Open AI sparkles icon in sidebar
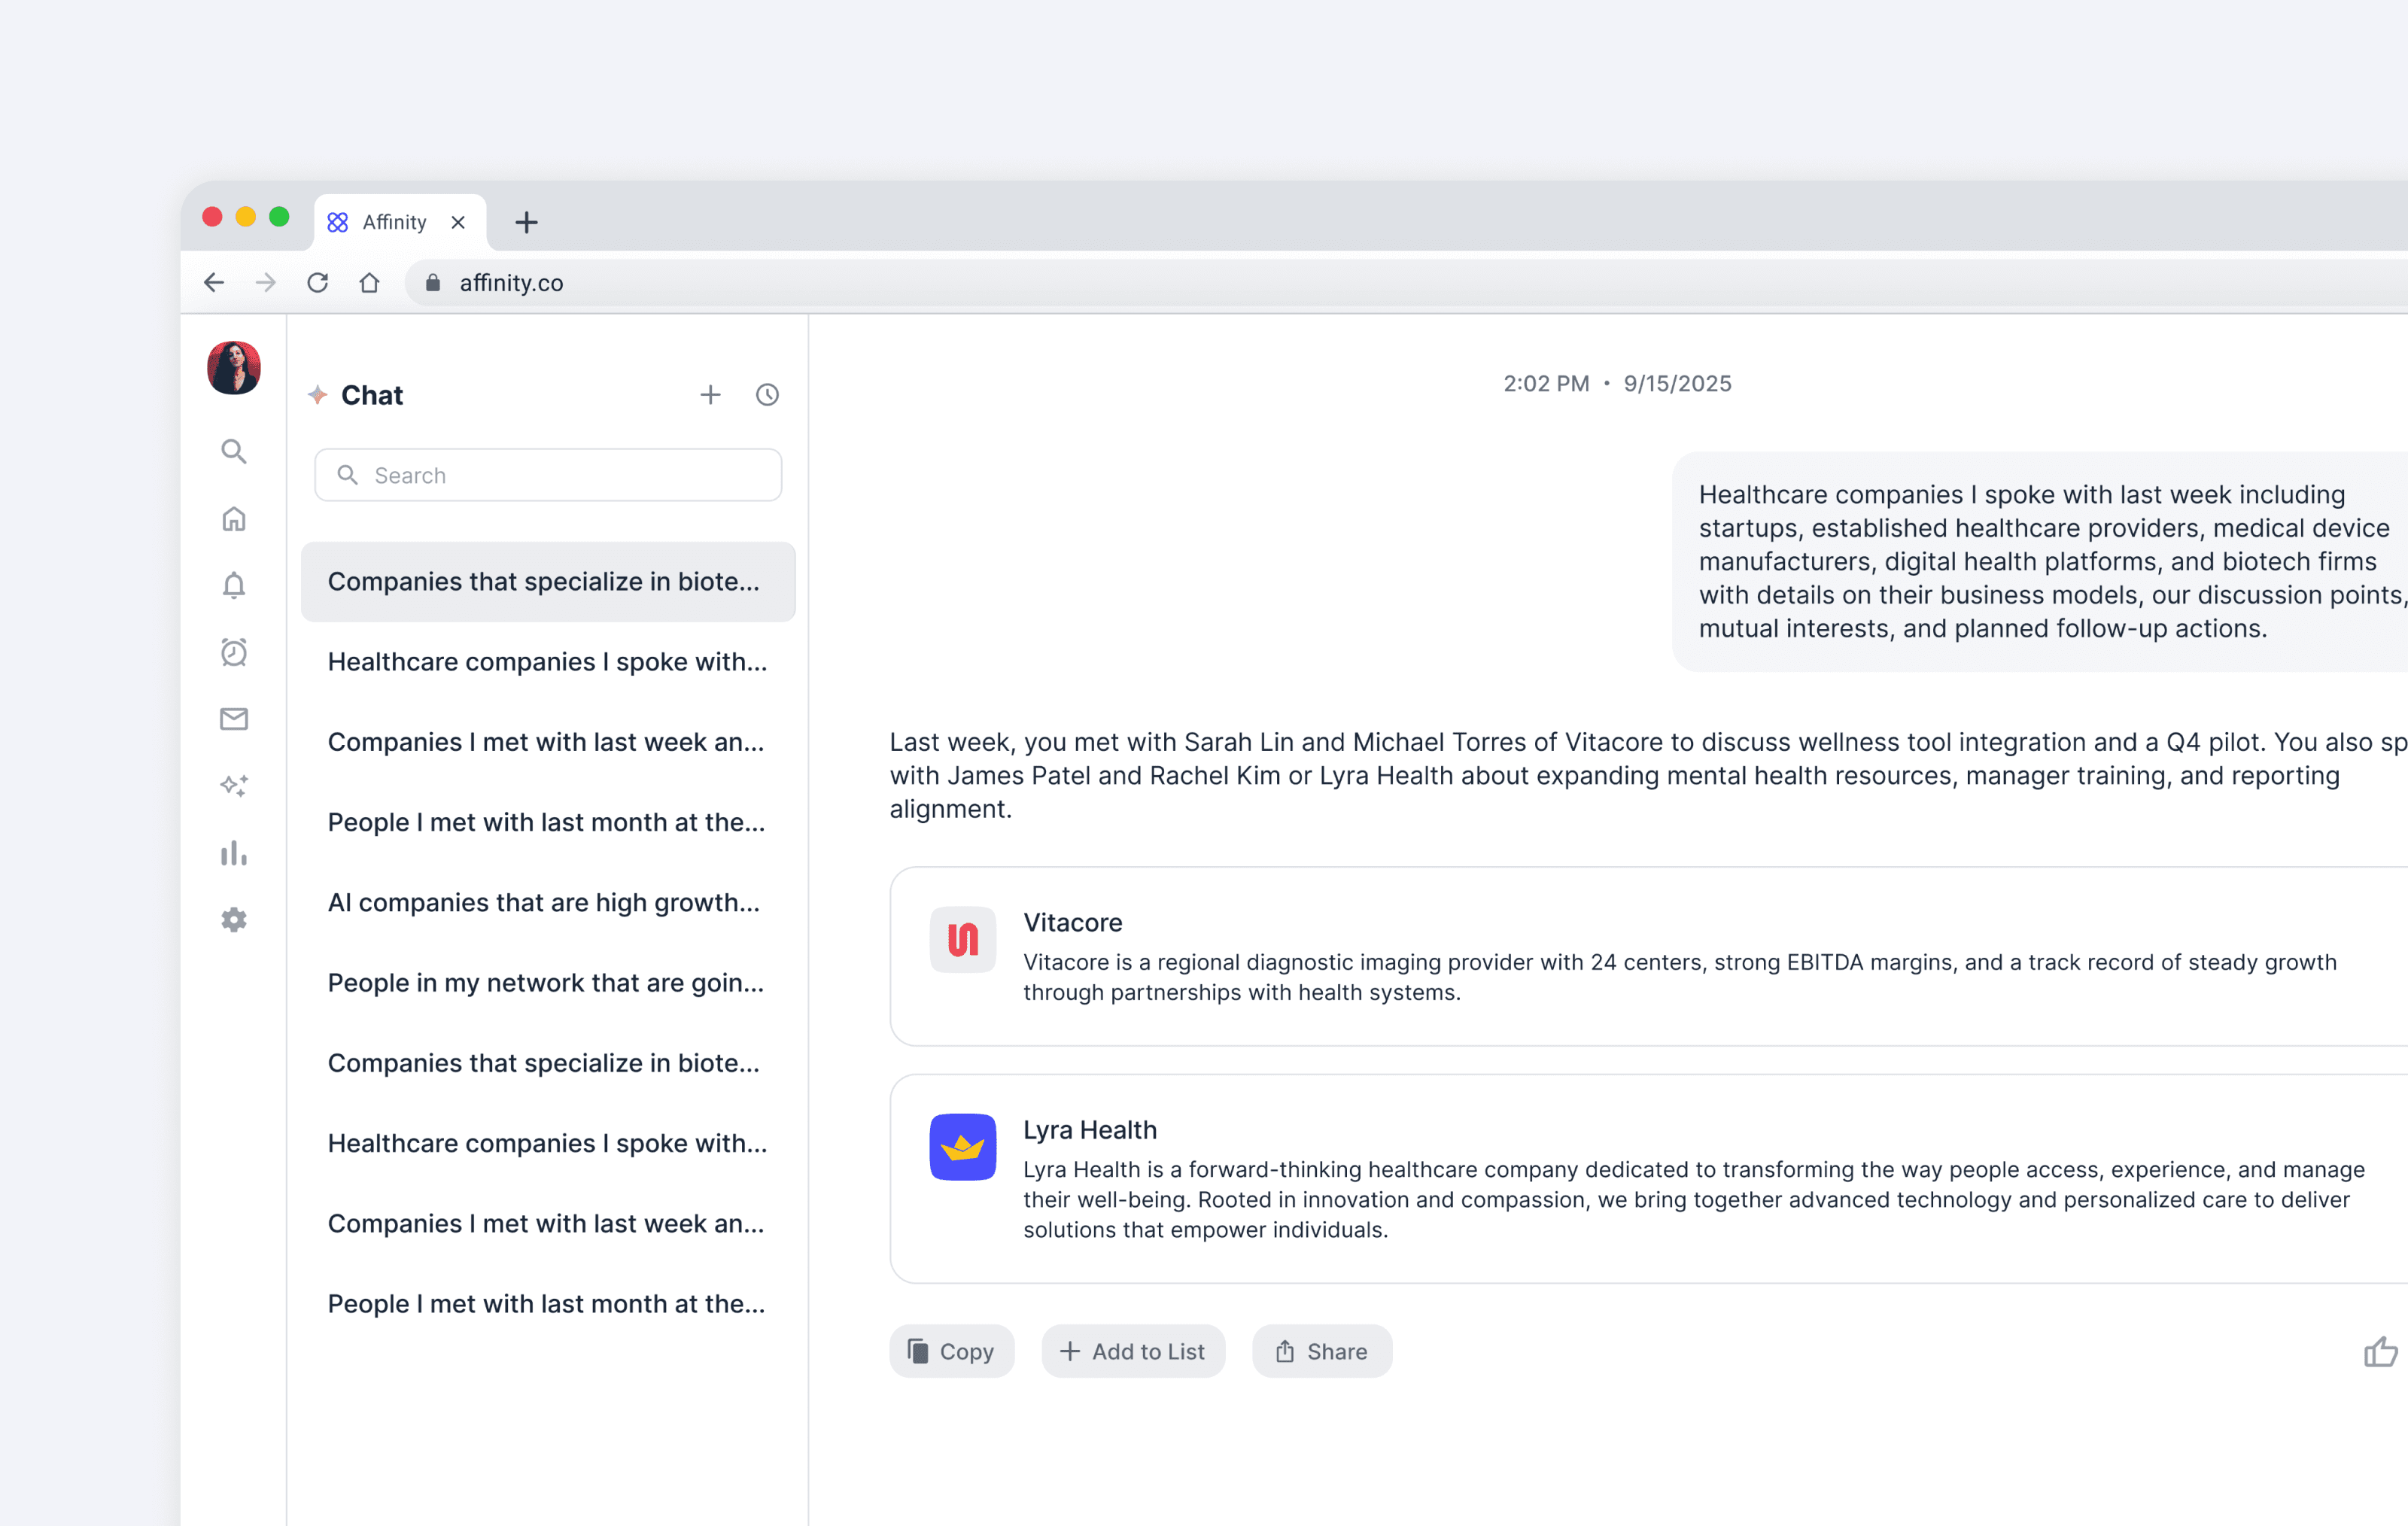This screenshot has width=2408, height=1526. click(233, 786)
